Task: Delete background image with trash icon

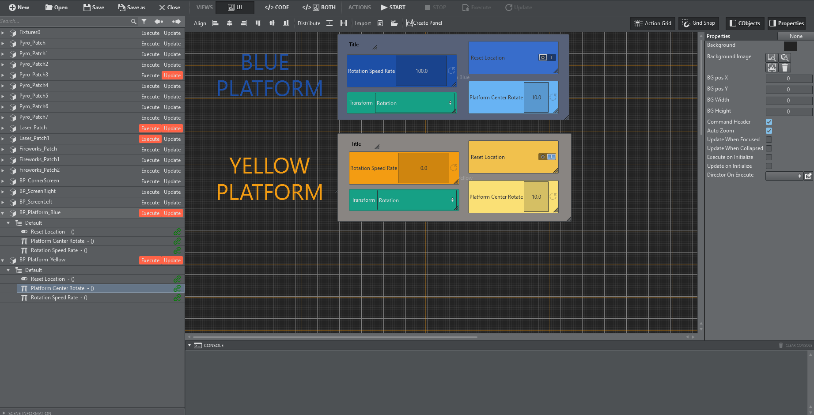Action: [784, 68]
